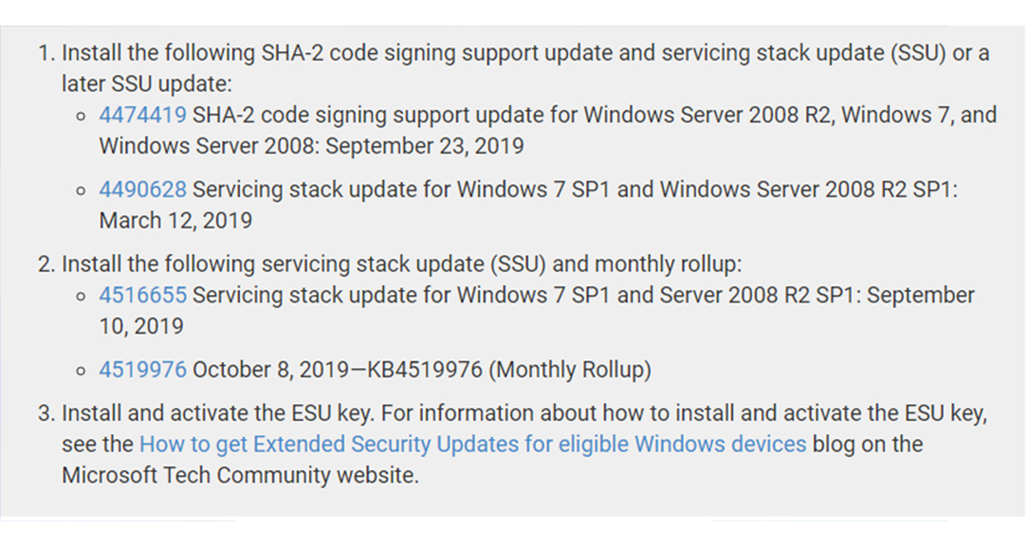Screen dimensions: 1030x547
Task: Follow the 4516655 servicing stack update link
Action: click(142, 296)
